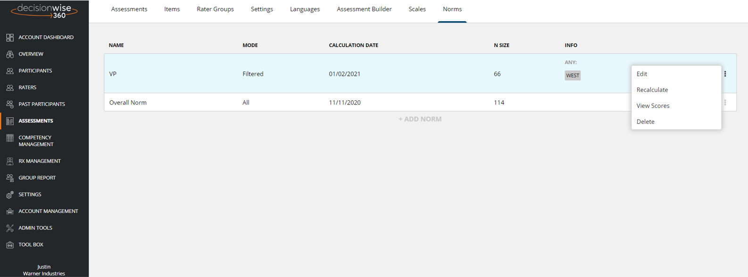Screen dimensions: 748x277
Task: Open Tool Box from sidebar
Action: click(x=31, y=244)
